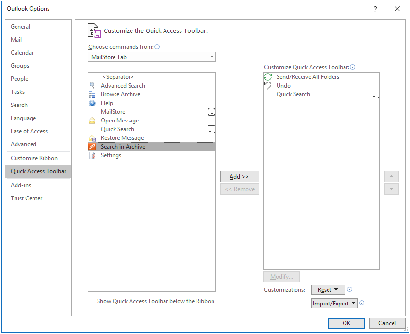This screenshot has width=410, height=334.
Task: Open the Choose commands from dropdown
Action: 152,57
